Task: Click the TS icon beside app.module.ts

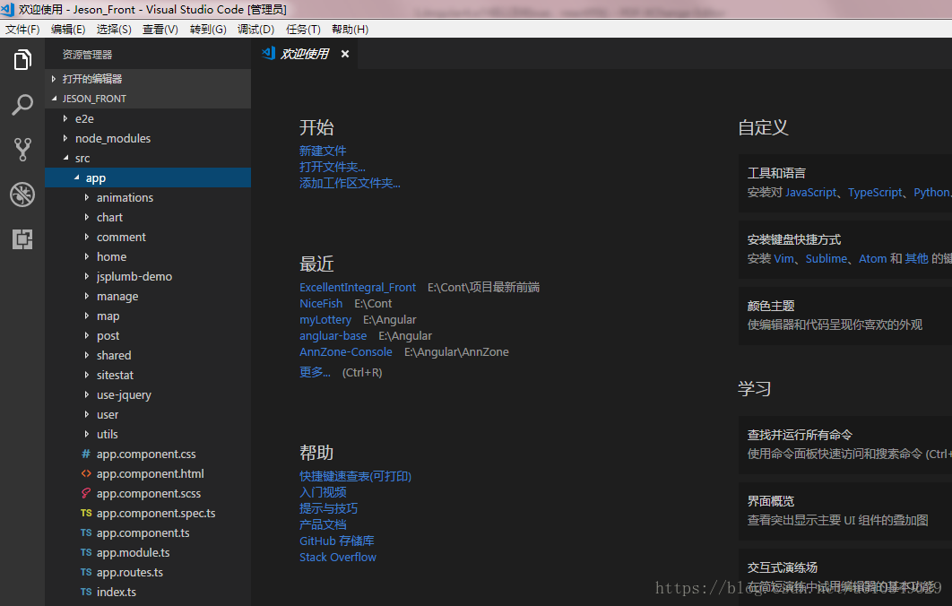Action: [x=86, y=552]
